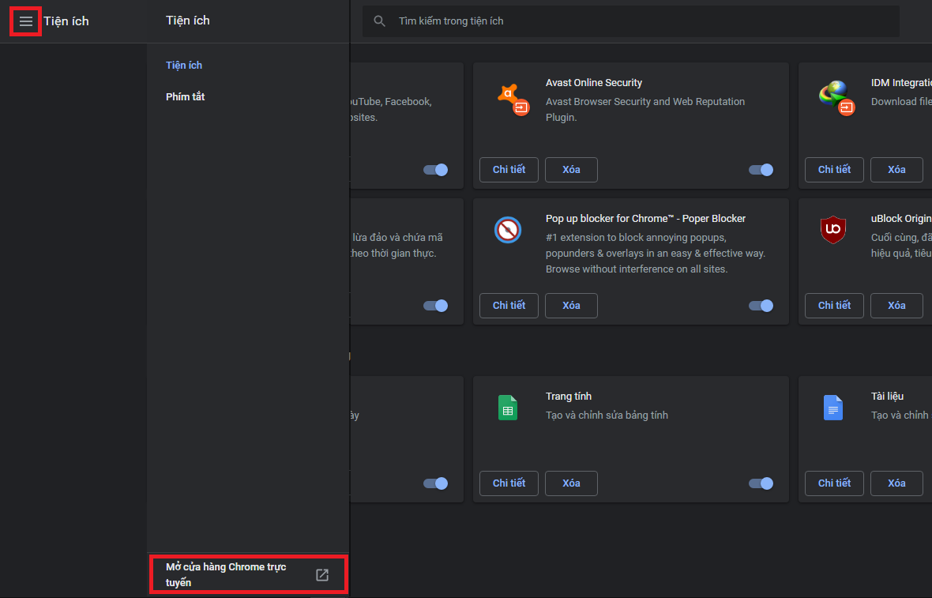The image size is (932, 598).
Task: Select Tiện ích in the side menu
Action: (184, 66)
